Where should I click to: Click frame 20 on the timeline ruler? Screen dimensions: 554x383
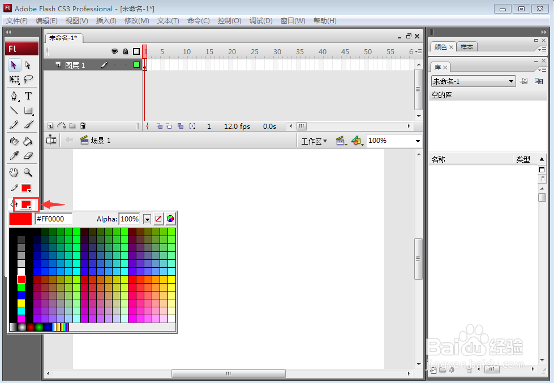(232, 52)
